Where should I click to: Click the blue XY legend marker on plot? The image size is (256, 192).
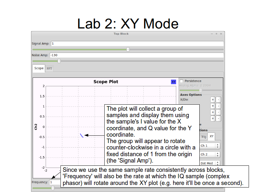coord(173,82)
